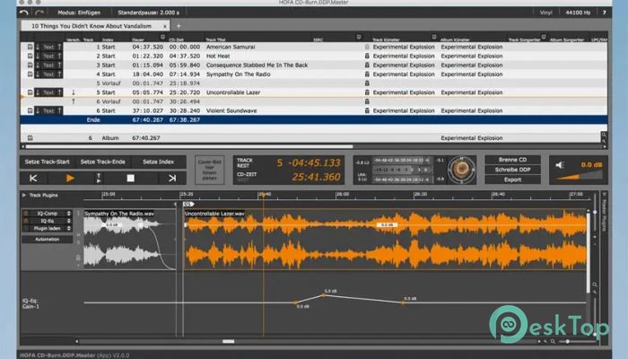Click the horizontal zoom slider at bottom right
Image resolution: width=628 pixels, height=359 pixels.
click(x=577, y=341)
